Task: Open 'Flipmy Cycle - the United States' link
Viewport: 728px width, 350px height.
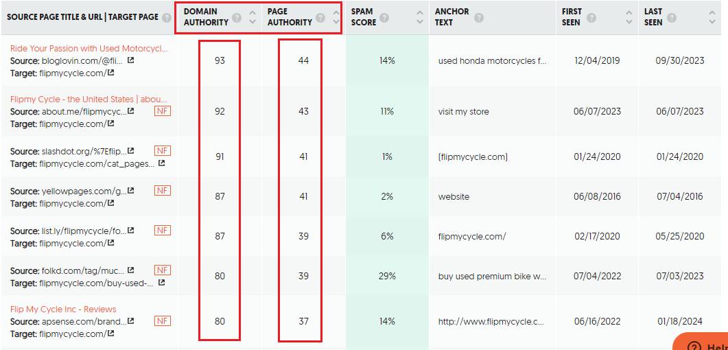Action: click(x=89, y=100)
